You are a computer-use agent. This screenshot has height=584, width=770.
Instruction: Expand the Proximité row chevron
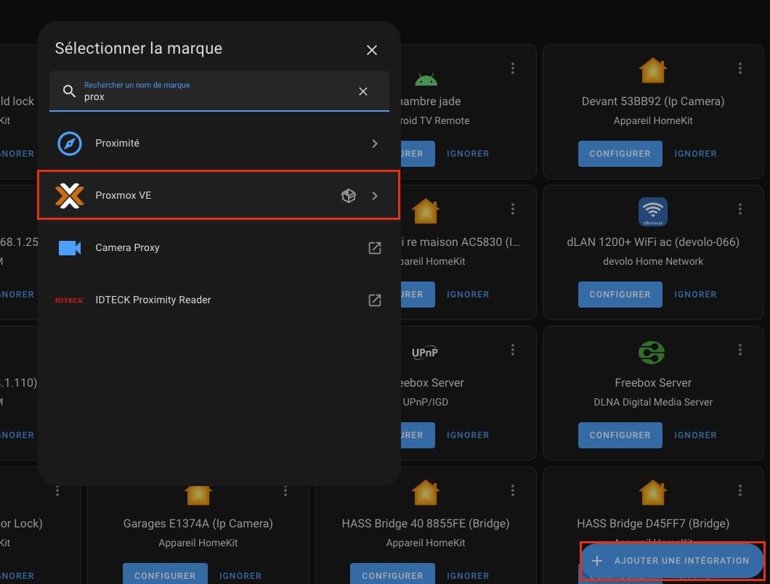pos(375,144)
